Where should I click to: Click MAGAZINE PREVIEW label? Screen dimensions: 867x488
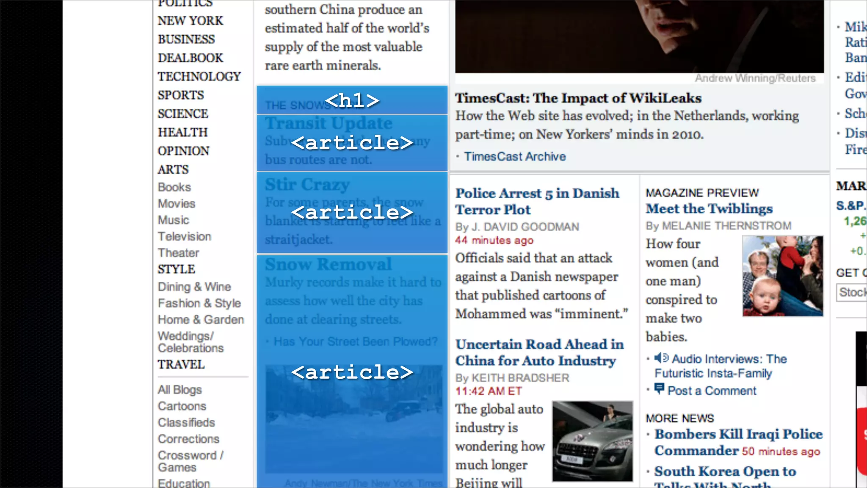(702, 193)
